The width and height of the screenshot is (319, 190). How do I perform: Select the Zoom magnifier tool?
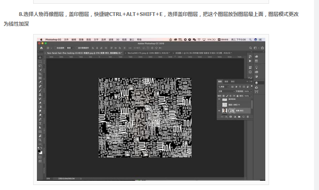40,140
